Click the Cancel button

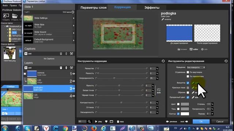tap(220, 122)
